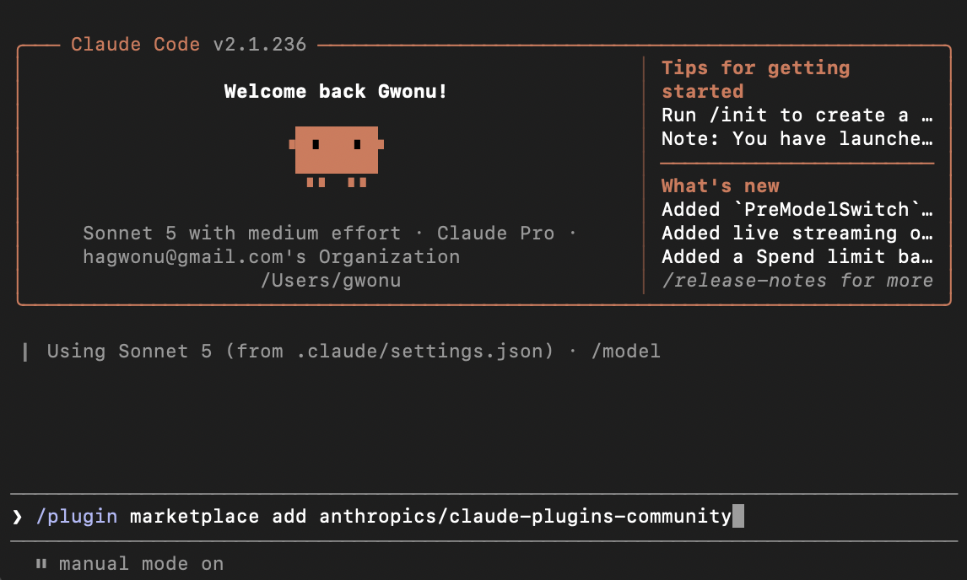Select the Tips for getting started heading
Viewport: 967px width, 580px height.
(x=755, y=79)
